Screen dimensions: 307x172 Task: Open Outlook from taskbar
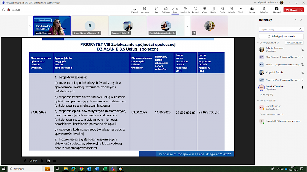pyautogui.click(x=89, y=169)
